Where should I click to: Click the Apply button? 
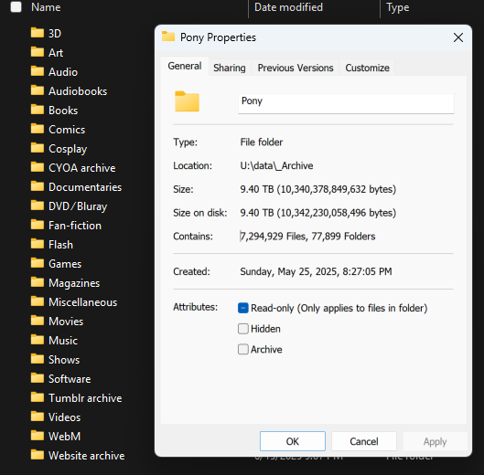435,441
